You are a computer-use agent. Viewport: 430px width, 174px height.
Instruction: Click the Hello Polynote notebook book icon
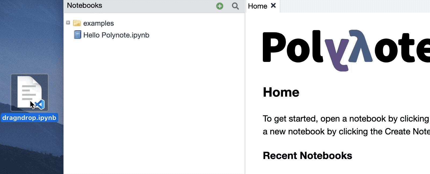77,35
